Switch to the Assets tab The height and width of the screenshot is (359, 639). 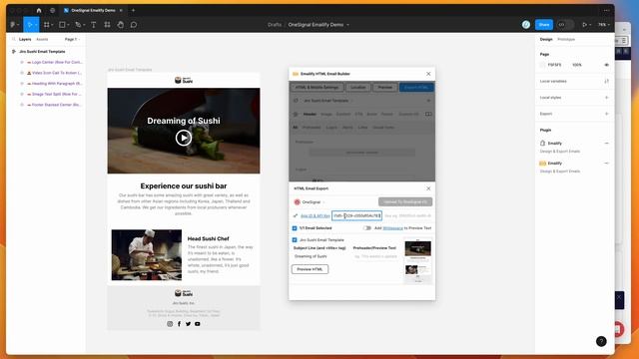(42, 40)
